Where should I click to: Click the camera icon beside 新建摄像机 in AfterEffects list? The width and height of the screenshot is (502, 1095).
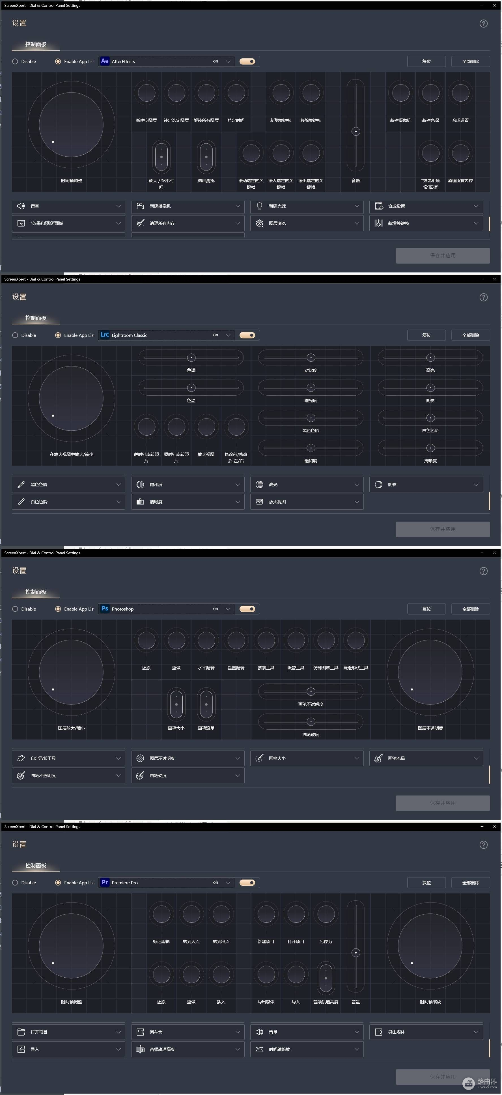tap(140, 206)
